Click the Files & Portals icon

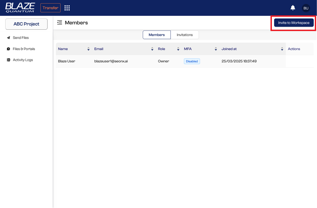9,49
